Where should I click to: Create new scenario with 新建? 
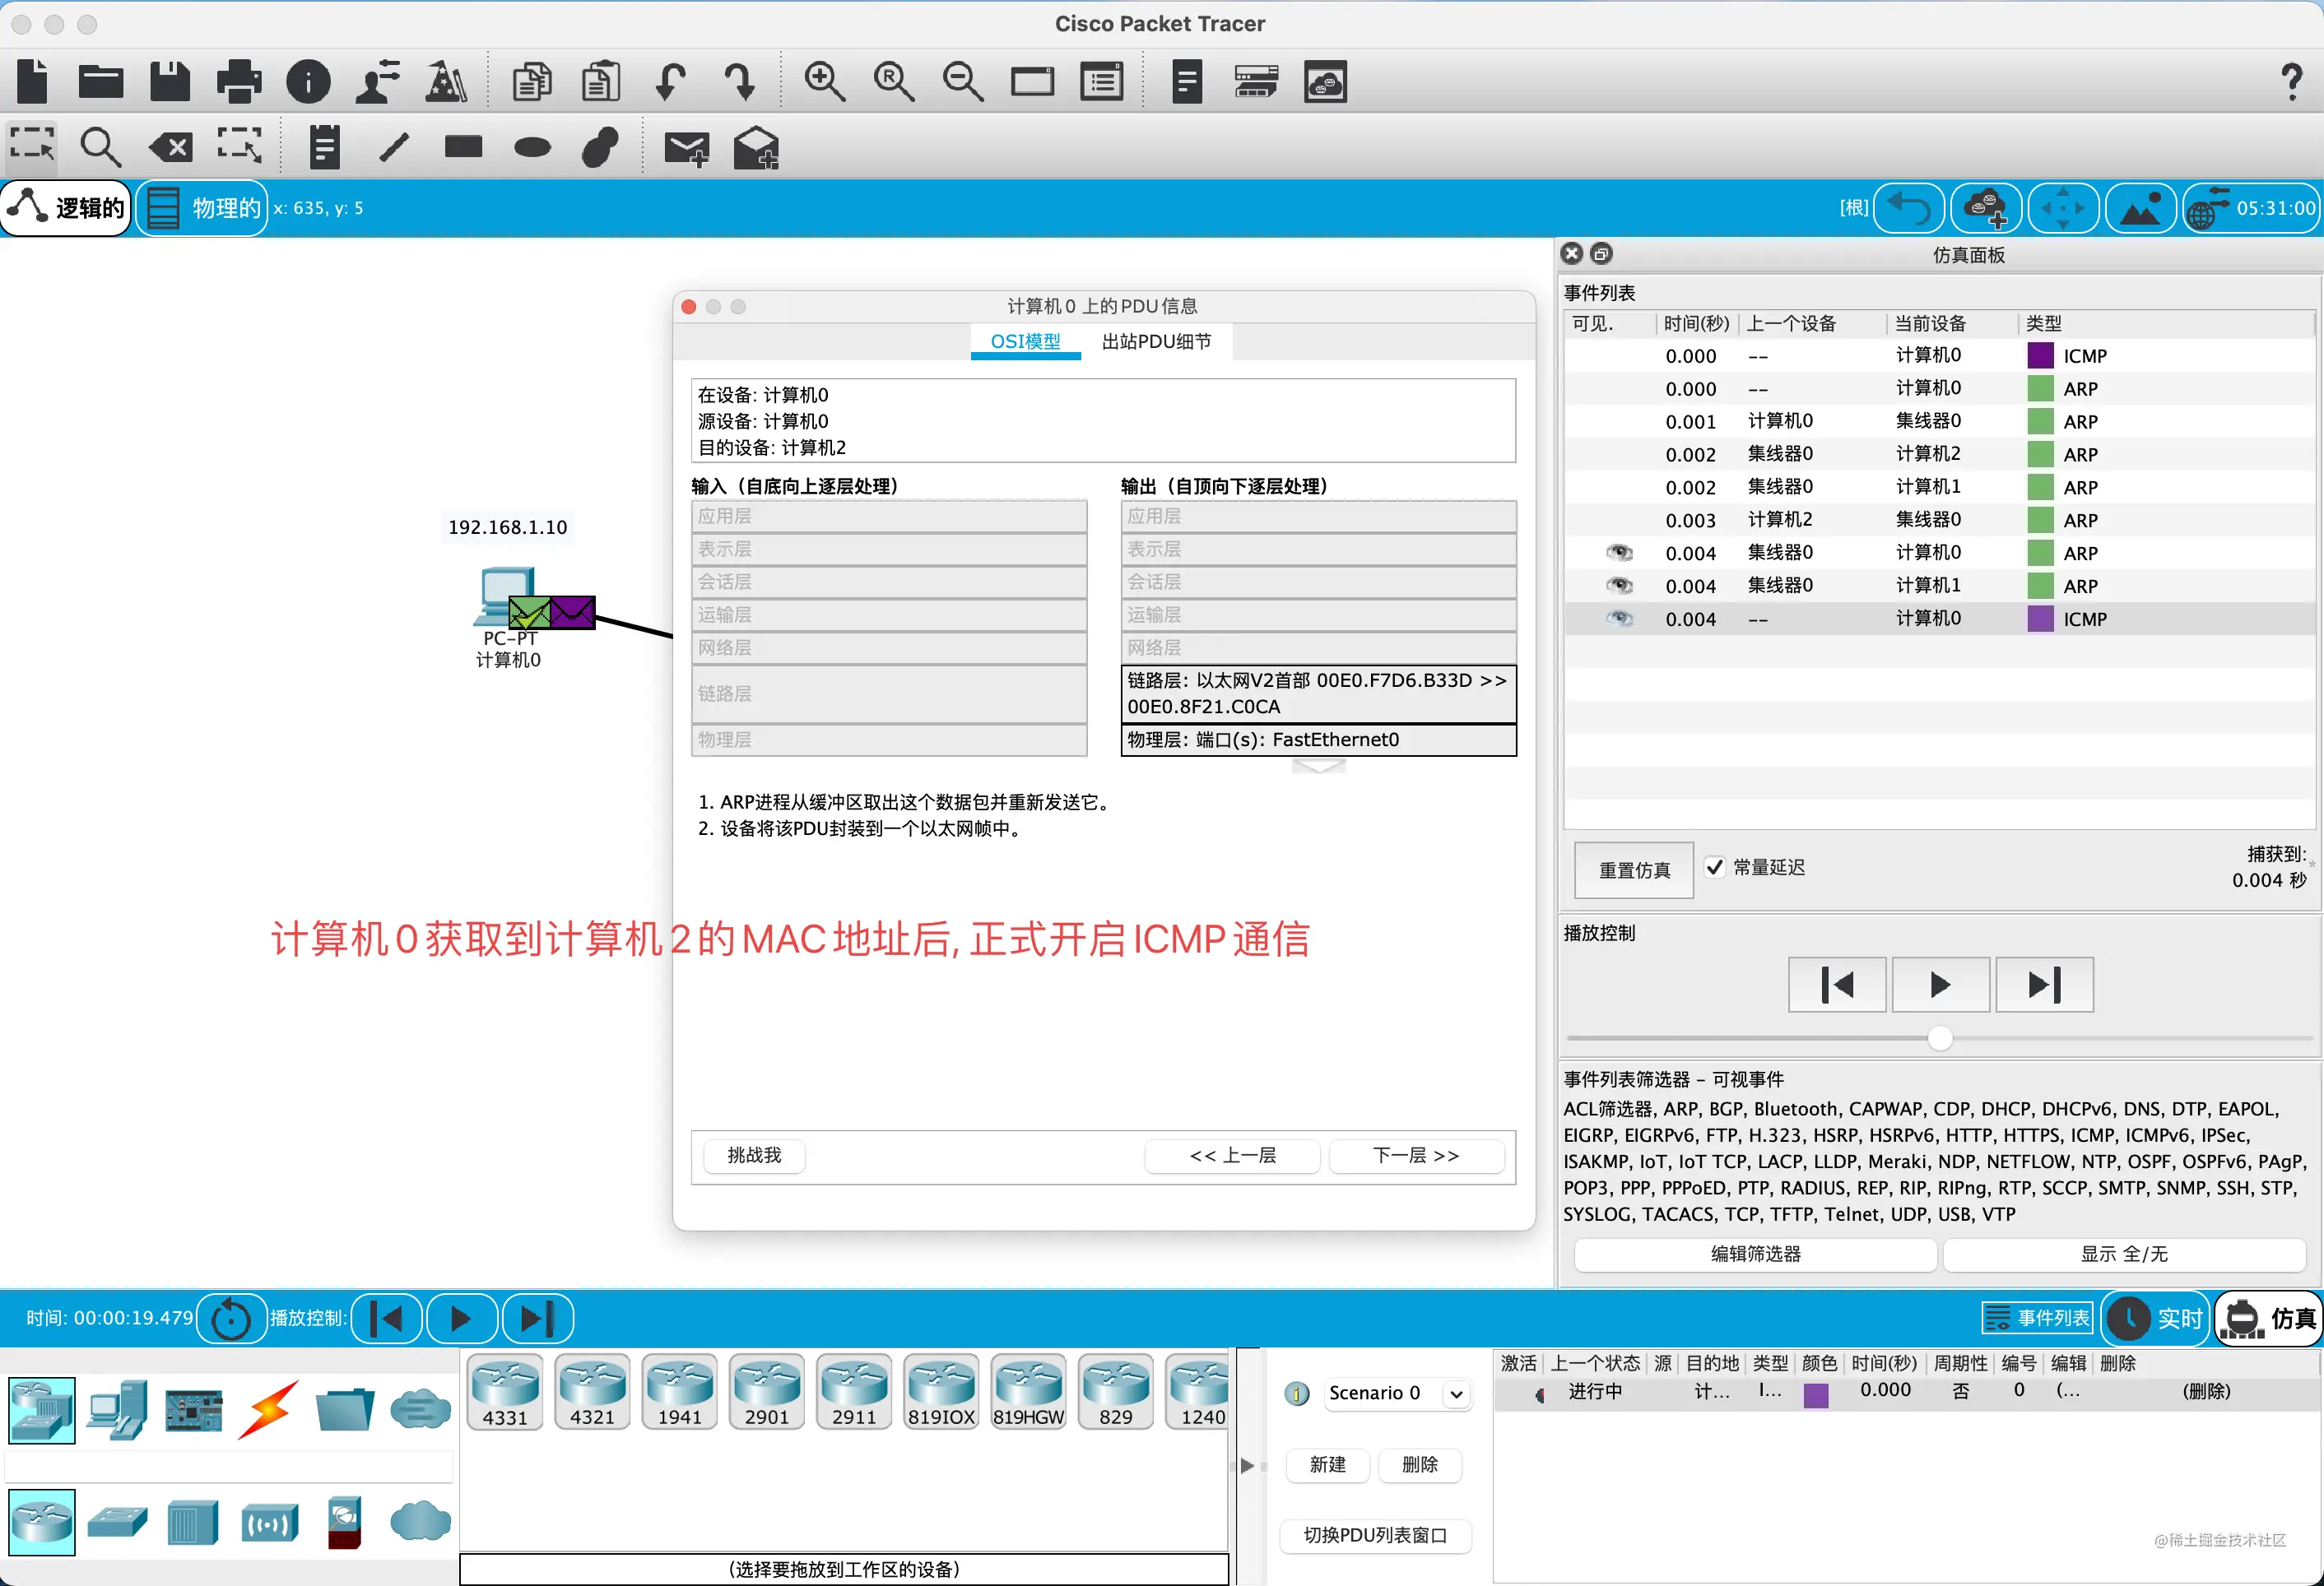1328,1464
